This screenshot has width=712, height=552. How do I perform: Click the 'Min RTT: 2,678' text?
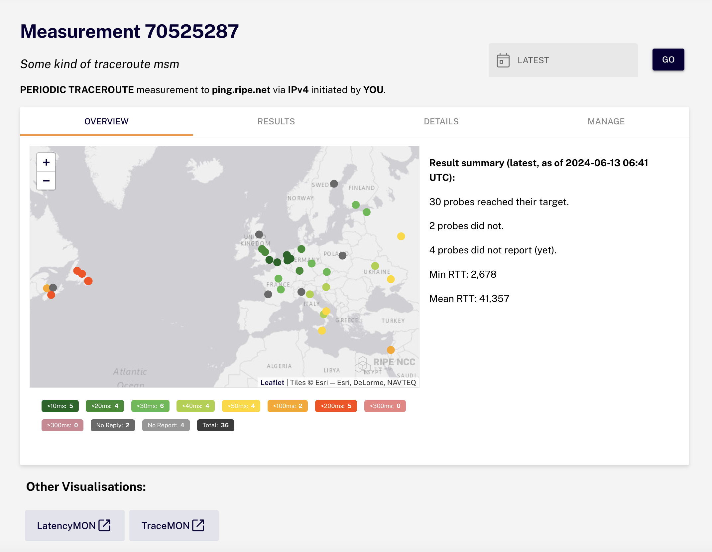463,274
